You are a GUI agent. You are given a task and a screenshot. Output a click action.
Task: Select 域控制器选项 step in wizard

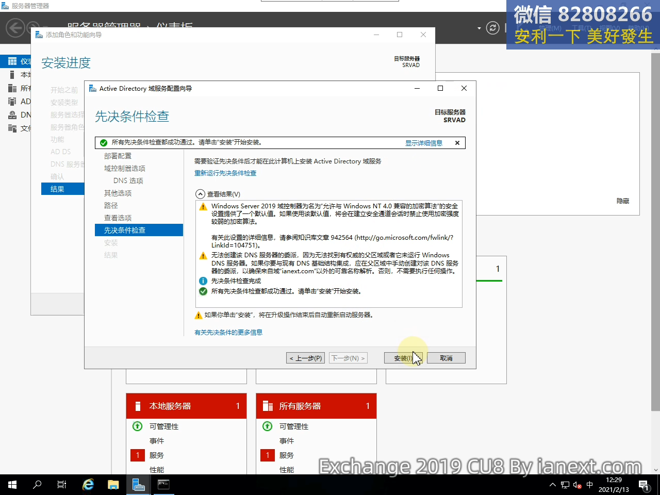tap(125, 168)
